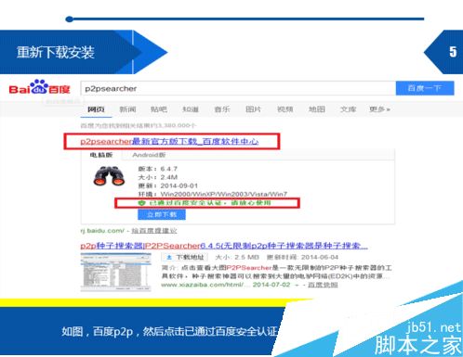
Task: Focus the search box containing p2psearcher
Action: pyautogui.click(x=238, y=88)
